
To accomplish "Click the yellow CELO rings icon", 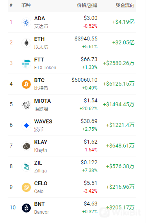I will [x=26, y=187].
